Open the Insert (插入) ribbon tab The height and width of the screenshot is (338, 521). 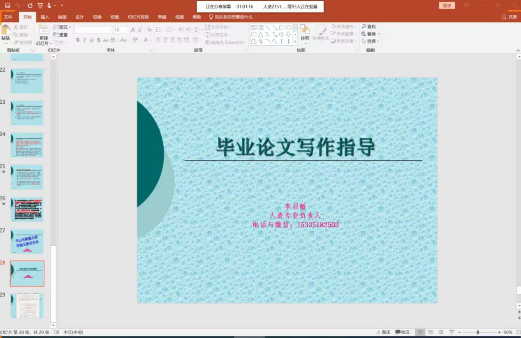tap(44, 17)
